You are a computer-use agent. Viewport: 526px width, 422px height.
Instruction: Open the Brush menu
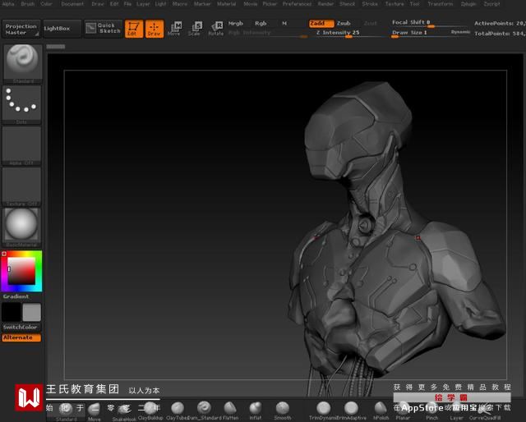pos(28,4)
